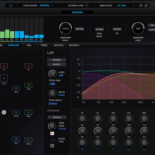Select the R speaker box
This screenshot has height=155, width=155.
click(28, 66)
